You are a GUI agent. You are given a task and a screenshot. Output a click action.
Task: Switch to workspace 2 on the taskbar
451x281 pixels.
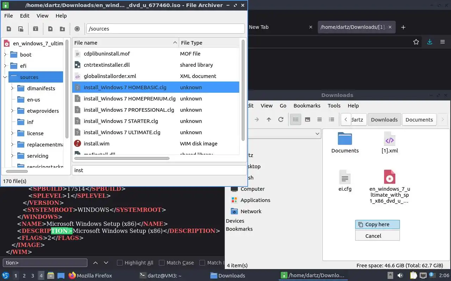24,276
